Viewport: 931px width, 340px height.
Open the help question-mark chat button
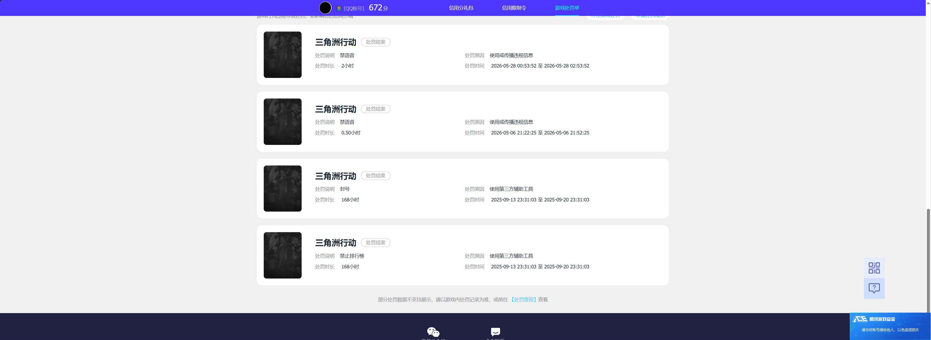tap(874, 288)
